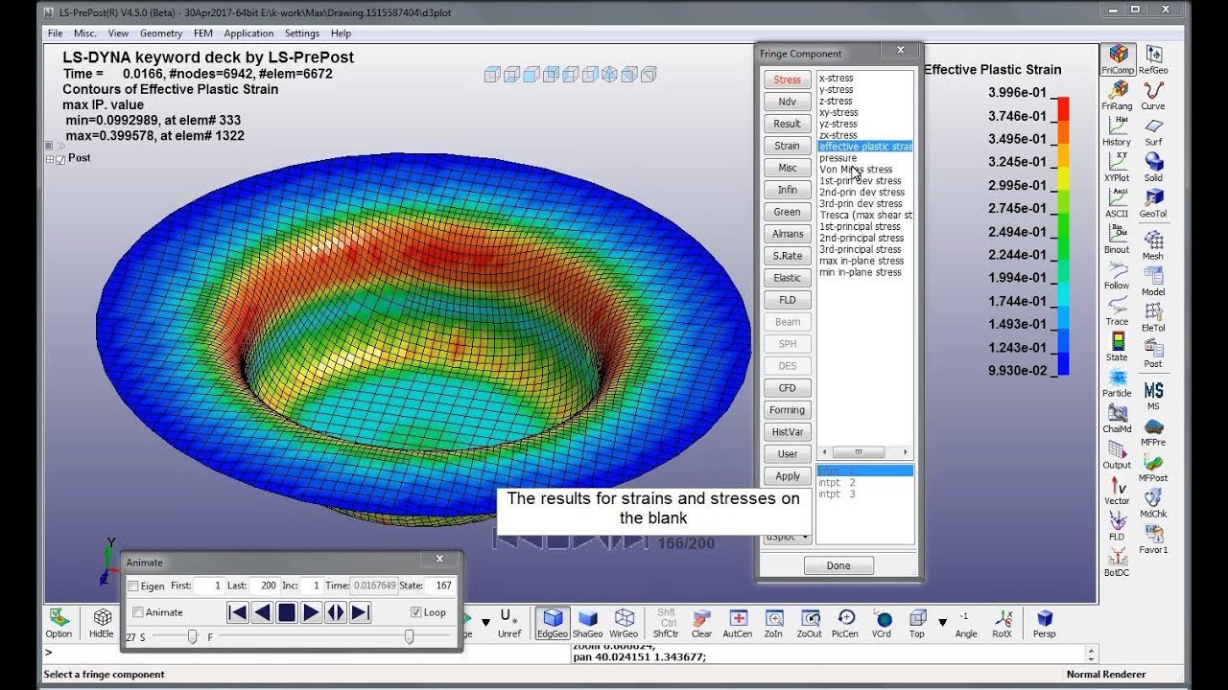Open the Particle tool
This screenshot has width=1228, height=690.
[x=1117, y=381]
